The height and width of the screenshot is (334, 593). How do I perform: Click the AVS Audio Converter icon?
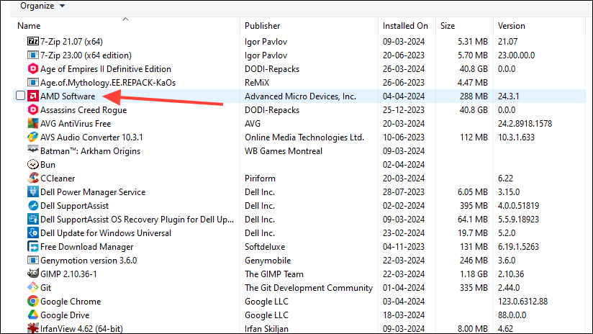point(33,137)
